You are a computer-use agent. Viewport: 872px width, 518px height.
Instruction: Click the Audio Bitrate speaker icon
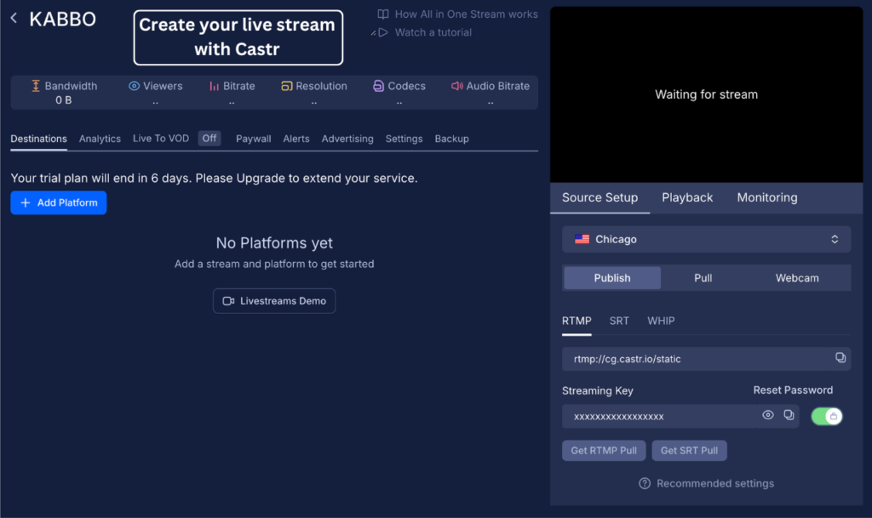pyautogui.click(x=457, y=86)
